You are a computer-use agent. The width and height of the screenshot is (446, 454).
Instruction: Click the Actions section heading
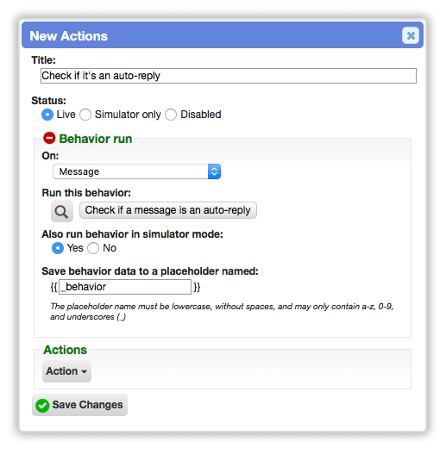[x=65, y=350]
